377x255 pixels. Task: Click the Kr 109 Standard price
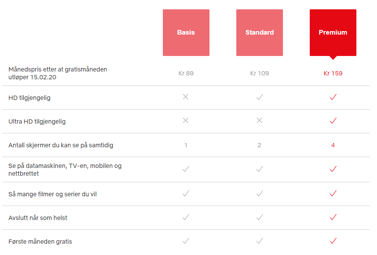[x=259, y=73]
